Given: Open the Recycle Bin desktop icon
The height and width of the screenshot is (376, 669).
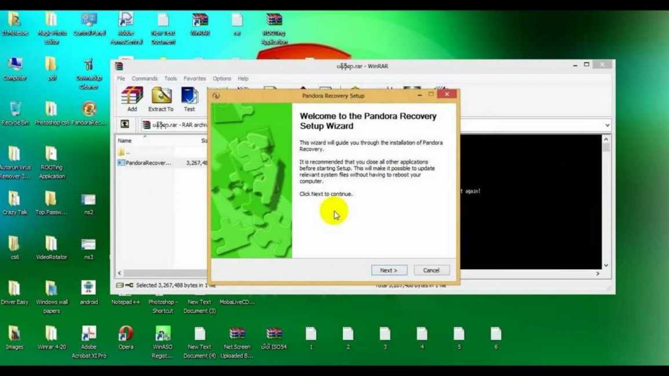Looking at the screenshot, I should (x=15, y=113).
